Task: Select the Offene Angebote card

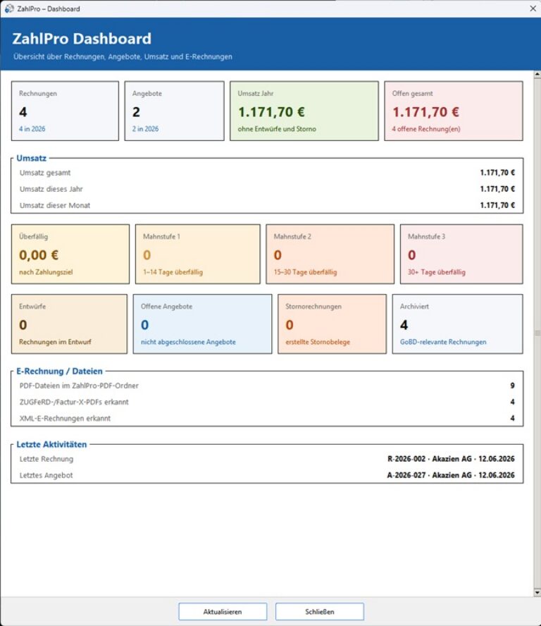Action: [202, 324]
